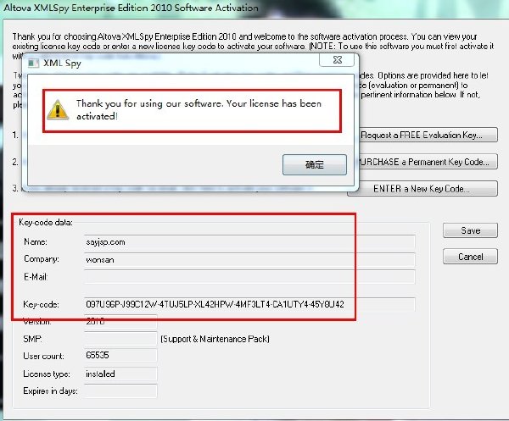Click the E-Mail label
Screen dimensions: 509x421
point(36,277)
